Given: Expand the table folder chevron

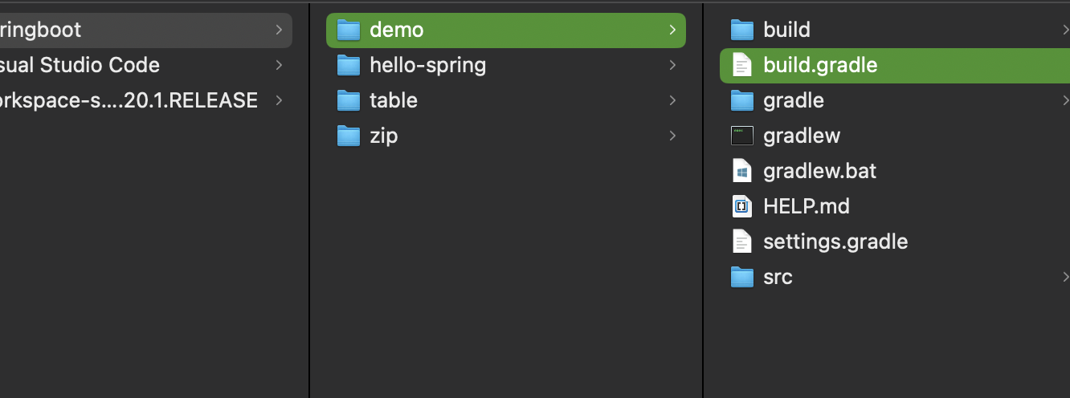Looking at the screenshot, I should [672, 100].
